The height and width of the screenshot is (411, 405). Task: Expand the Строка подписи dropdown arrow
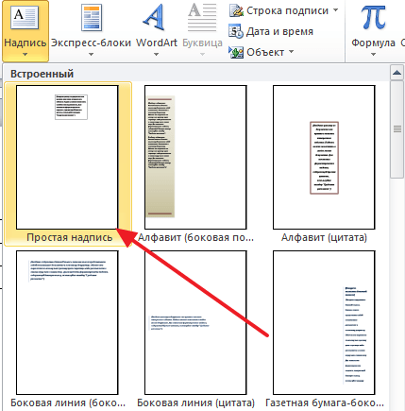336,10
